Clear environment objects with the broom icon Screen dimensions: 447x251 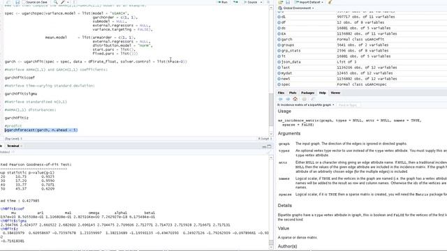click(330, 2)
